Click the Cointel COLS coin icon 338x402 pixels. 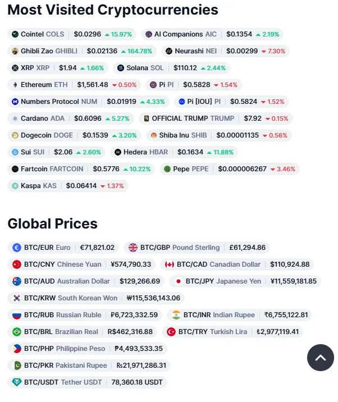click(15, 34)
